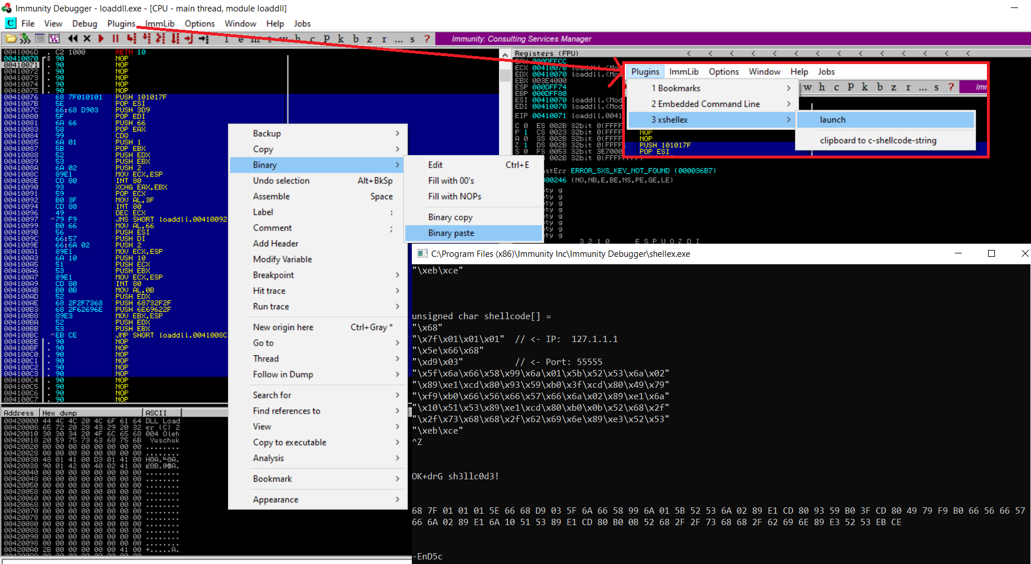
Task: Show executable modules with 'e' toolbar letter
Action: click(241, 39)
